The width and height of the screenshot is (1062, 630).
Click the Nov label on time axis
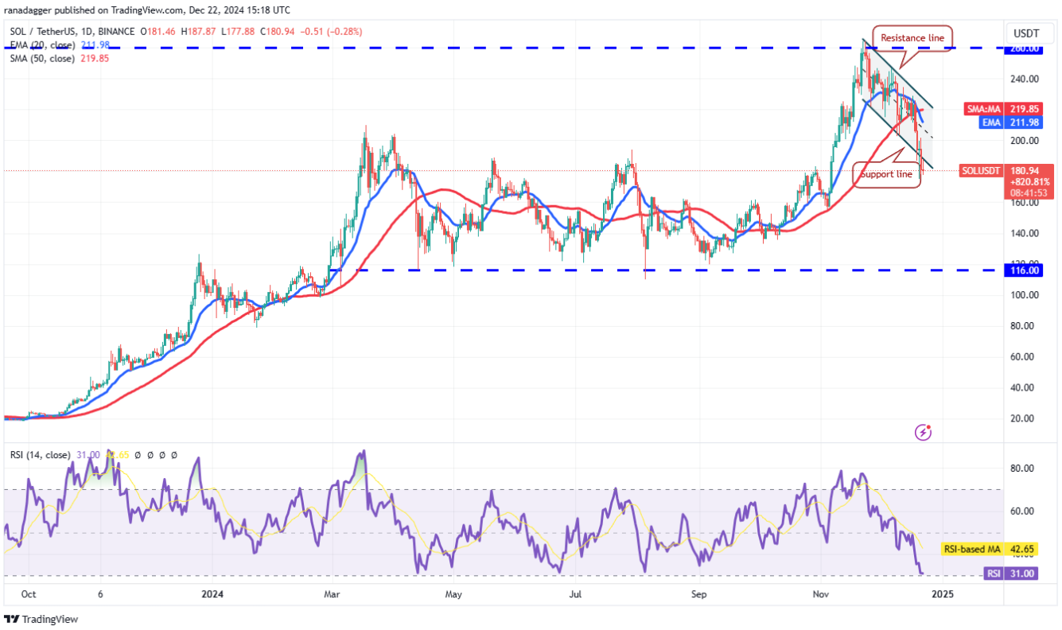pos(819,594)
